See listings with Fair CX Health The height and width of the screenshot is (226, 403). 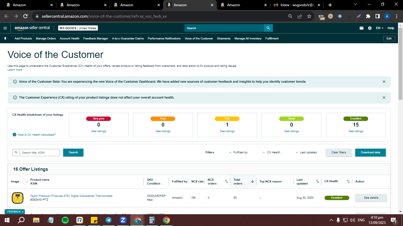pyautogui.click(x=227, y=131)
